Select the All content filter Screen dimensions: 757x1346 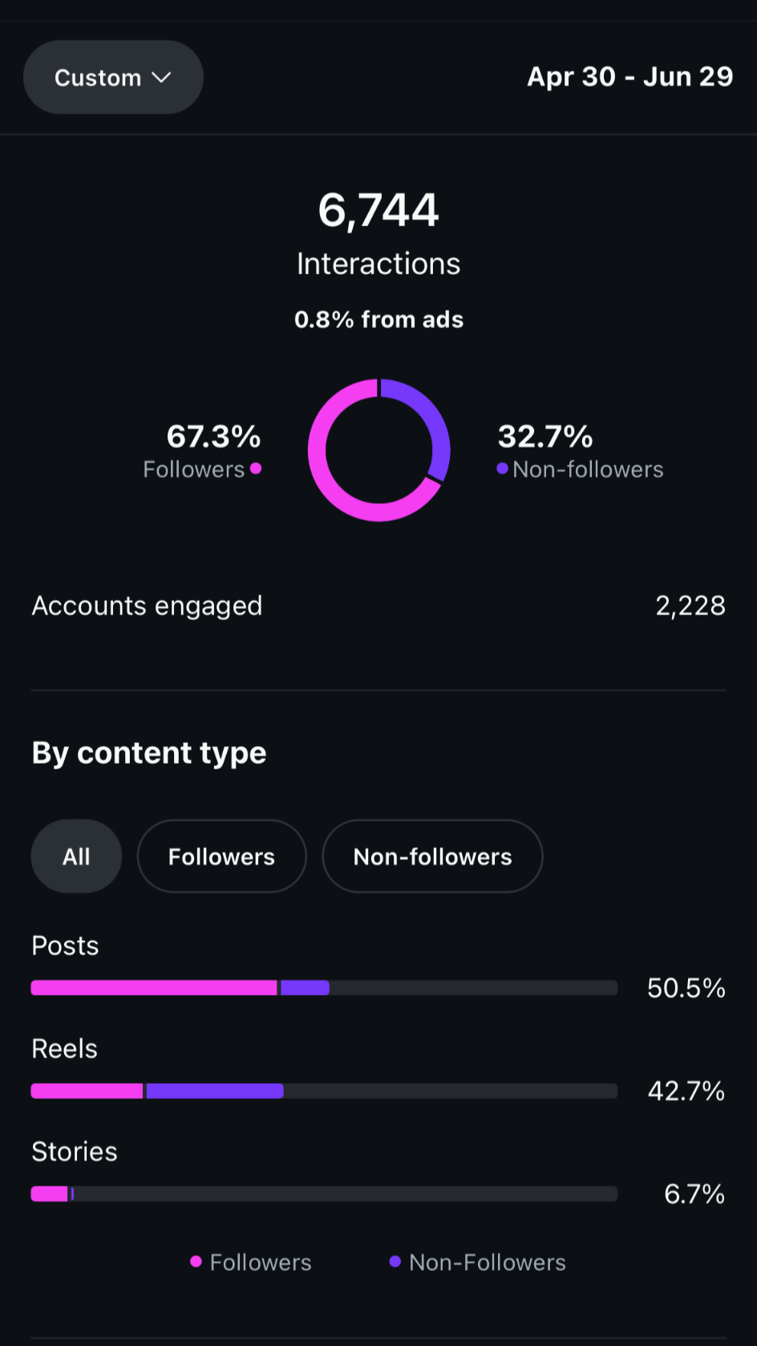pyautogui.click(x=76, y=856)
